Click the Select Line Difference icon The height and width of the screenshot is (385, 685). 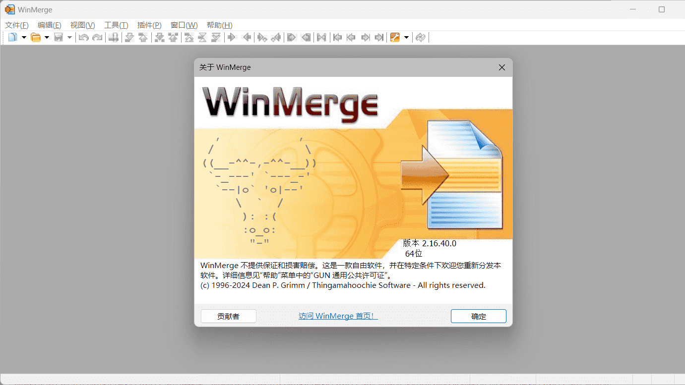(x=114, y=37)
